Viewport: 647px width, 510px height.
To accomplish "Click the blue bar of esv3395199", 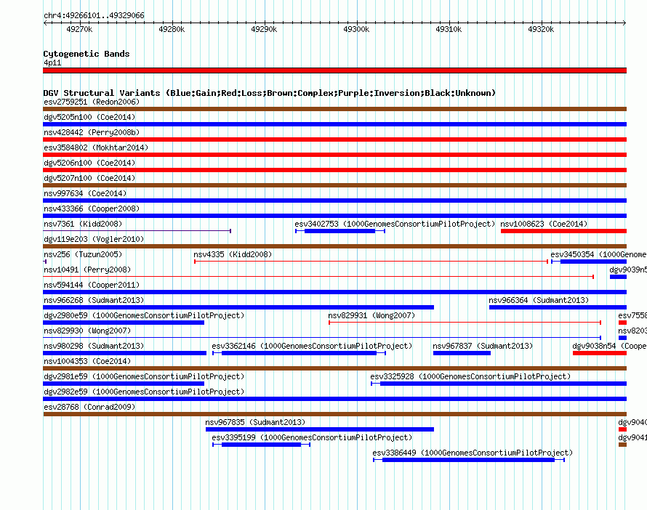I will pyautogui.click(x=261, y=445).
